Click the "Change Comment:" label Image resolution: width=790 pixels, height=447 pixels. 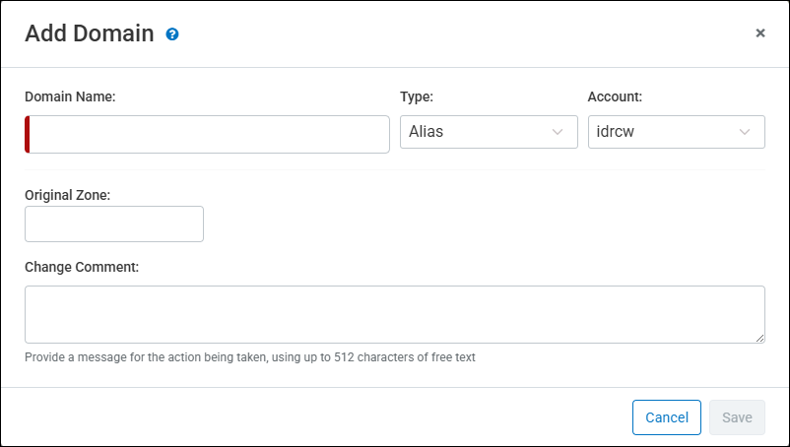(x=81, y=267)
